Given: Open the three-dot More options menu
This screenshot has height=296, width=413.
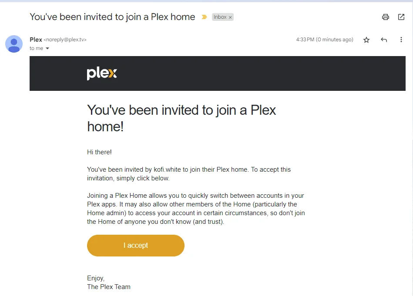Looking at the screenshot, I should 401,40.
